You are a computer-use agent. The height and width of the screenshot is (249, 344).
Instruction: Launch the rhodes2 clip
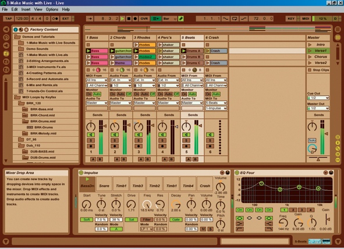pos(136,57)
